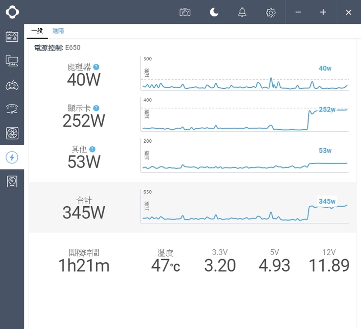Image resolution: width=361 pixels, height=329 pixels.
Task: Open the dashboard monitoring sidebar icon
Action: point(12,36)
